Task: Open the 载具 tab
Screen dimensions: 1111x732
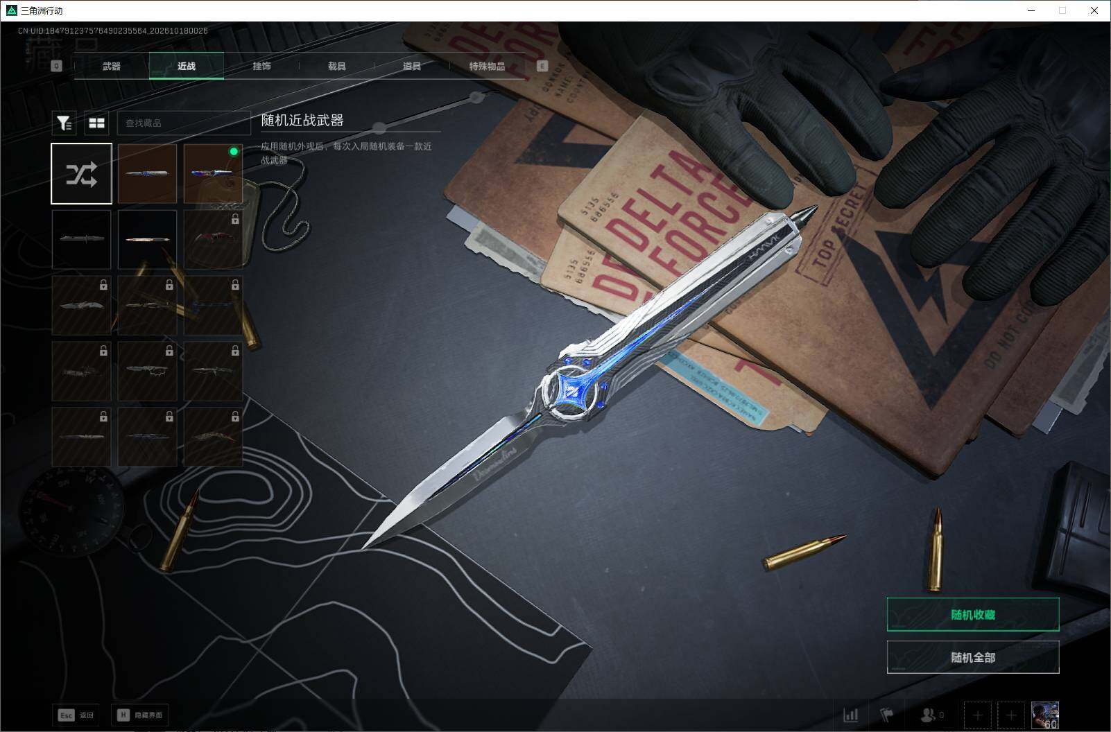Action: tap(336, 66)
